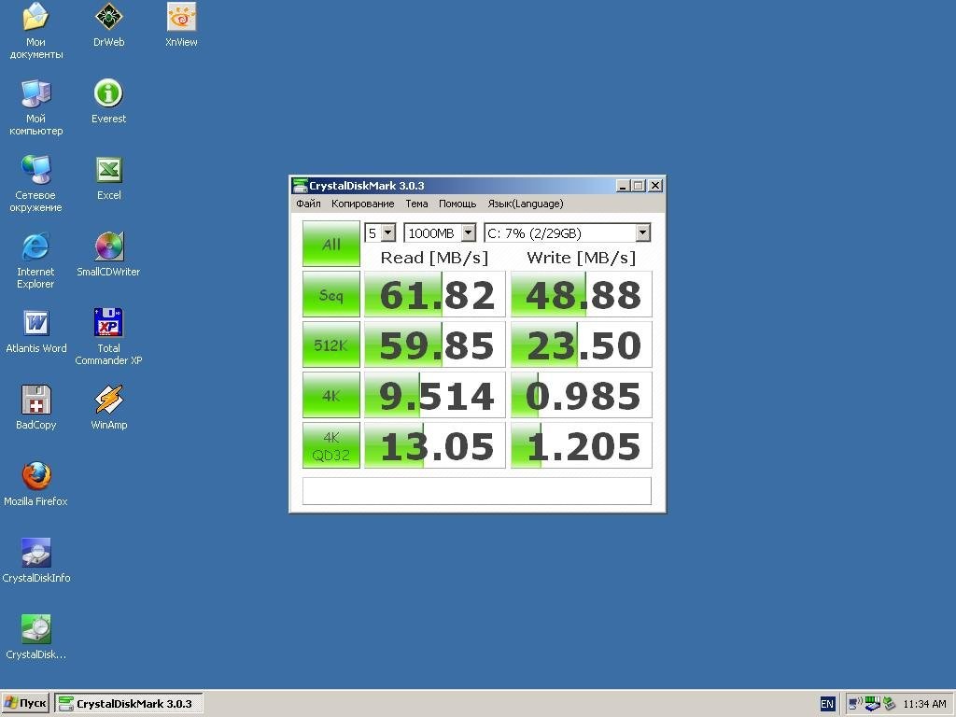Viewport: 956px width, 717px height.
Task: Open the Язык(Language) menu
Action: coord(525,204)
